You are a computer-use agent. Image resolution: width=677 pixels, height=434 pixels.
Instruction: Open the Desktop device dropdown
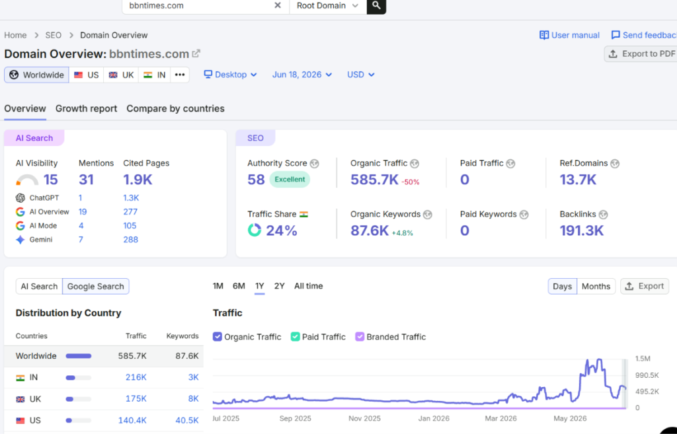pyautogui.click(x=231, y=75)
